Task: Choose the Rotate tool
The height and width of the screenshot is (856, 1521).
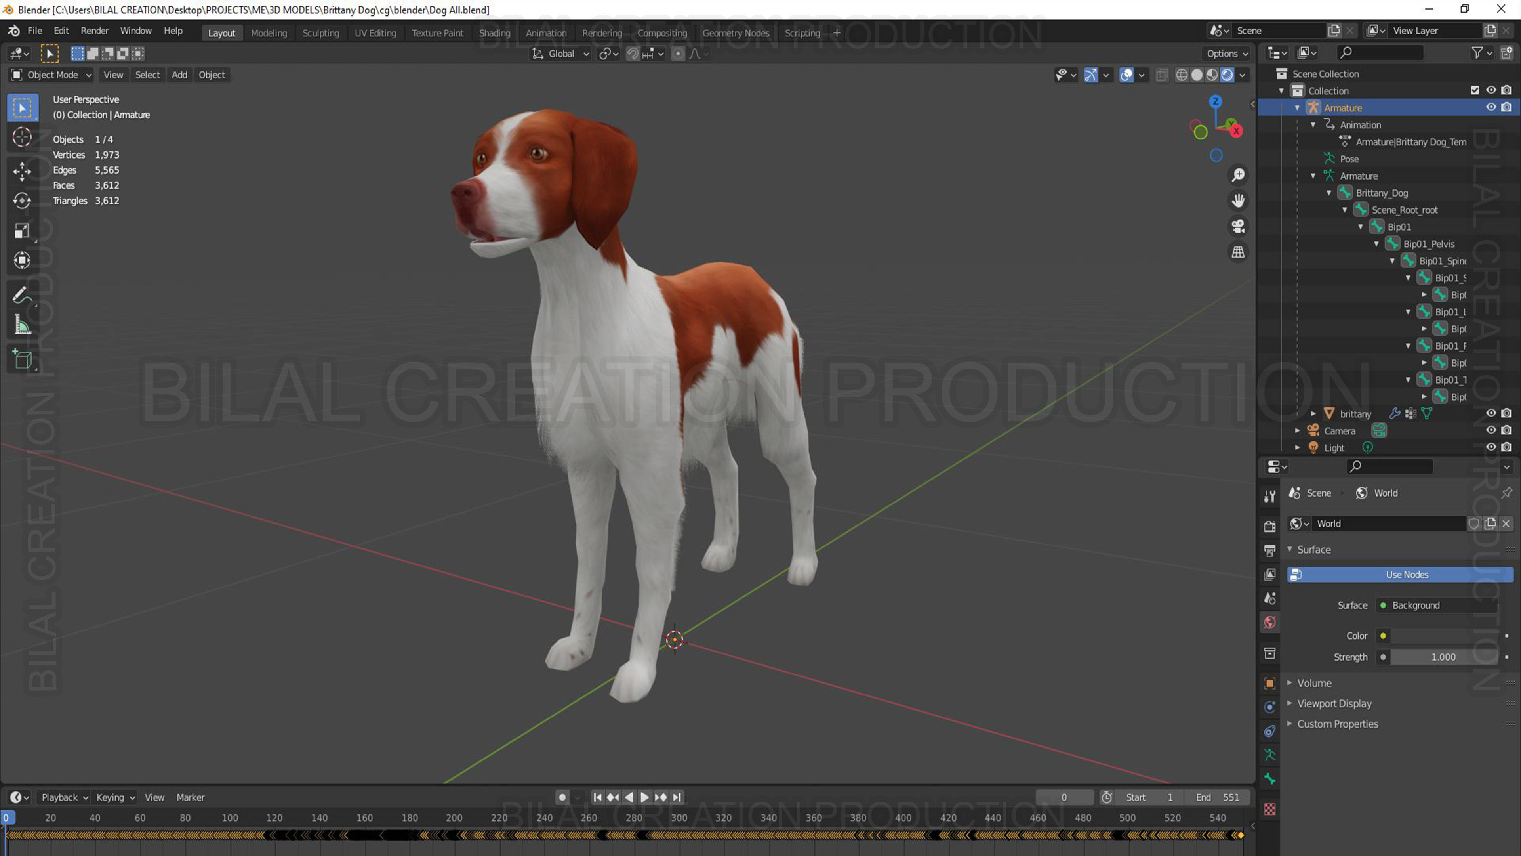Action: [23, 201]
